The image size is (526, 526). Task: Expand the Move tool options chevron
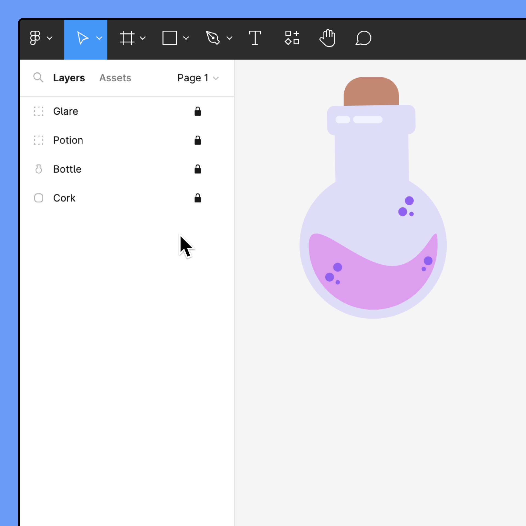coord(99,38)
